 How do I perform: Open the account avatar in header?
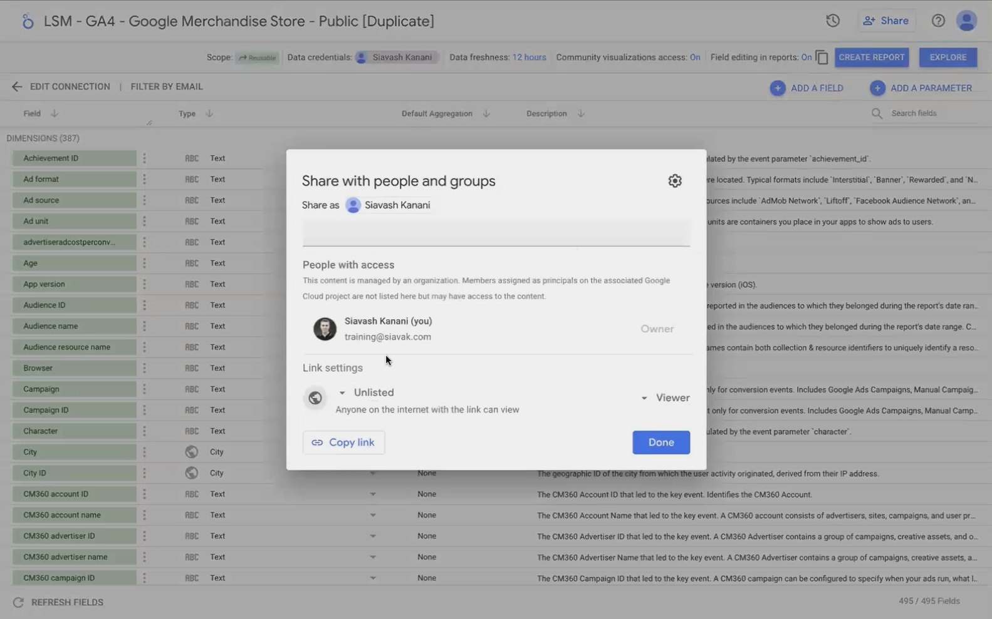966,21
